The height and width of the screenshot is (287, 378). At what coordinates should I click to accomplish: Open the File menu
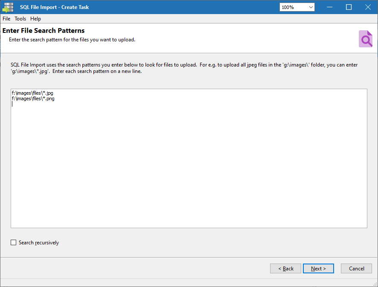pos(6,19)
